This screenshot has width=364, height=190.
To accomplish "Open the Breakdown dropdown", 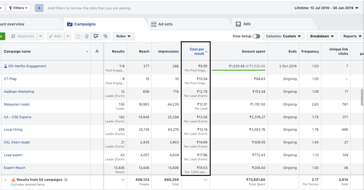I will tap(322, 36).
